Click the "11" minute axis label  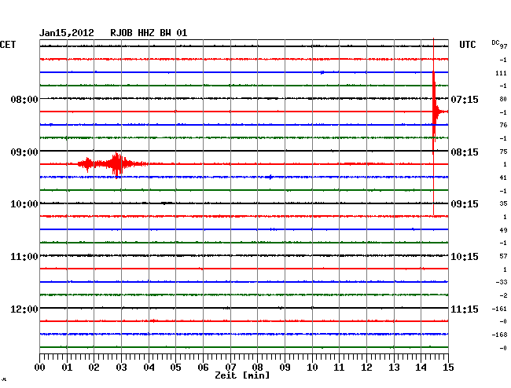click(x=339, y=368)
